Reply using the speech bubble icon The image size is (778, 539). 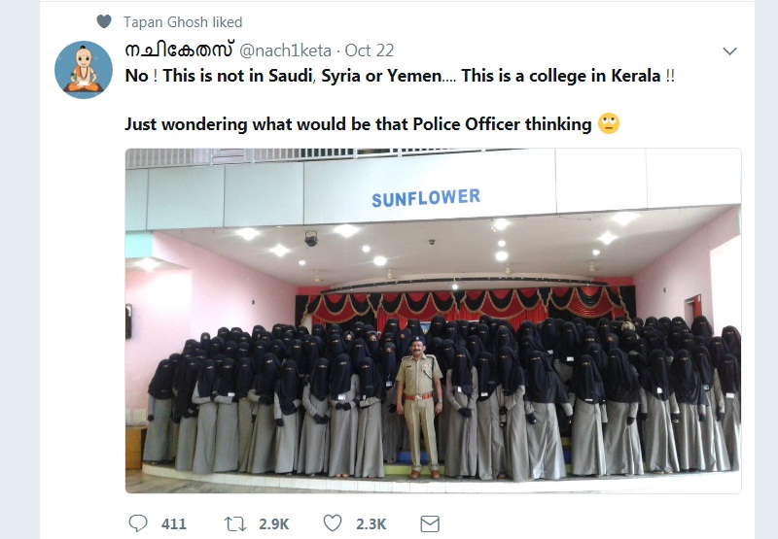click(138, 523)
